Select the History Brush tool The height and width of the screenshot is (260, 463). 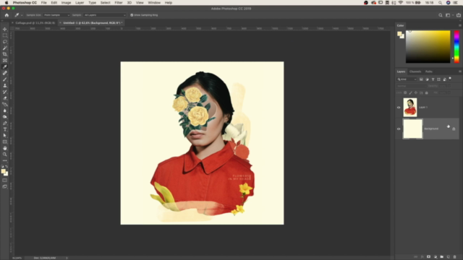click(5, 92)
